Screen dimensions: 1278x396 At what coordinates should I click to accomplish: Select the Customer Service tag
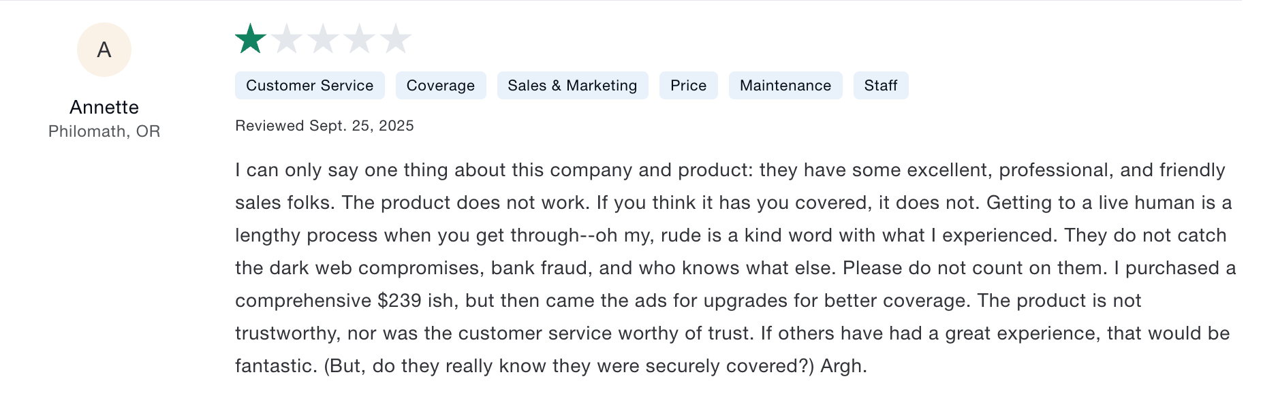coord(309,86)
